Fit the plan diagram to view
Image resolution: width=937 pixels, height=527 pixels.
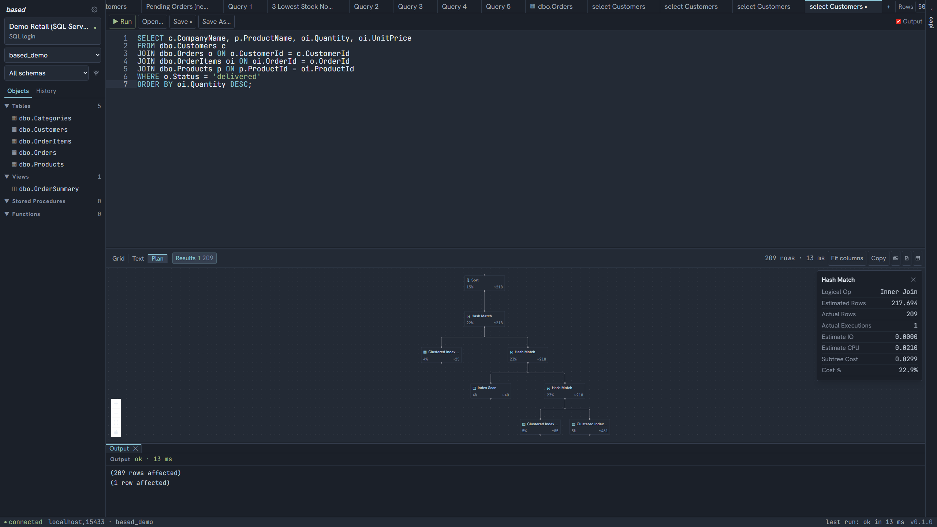click(x=116, y=423)
